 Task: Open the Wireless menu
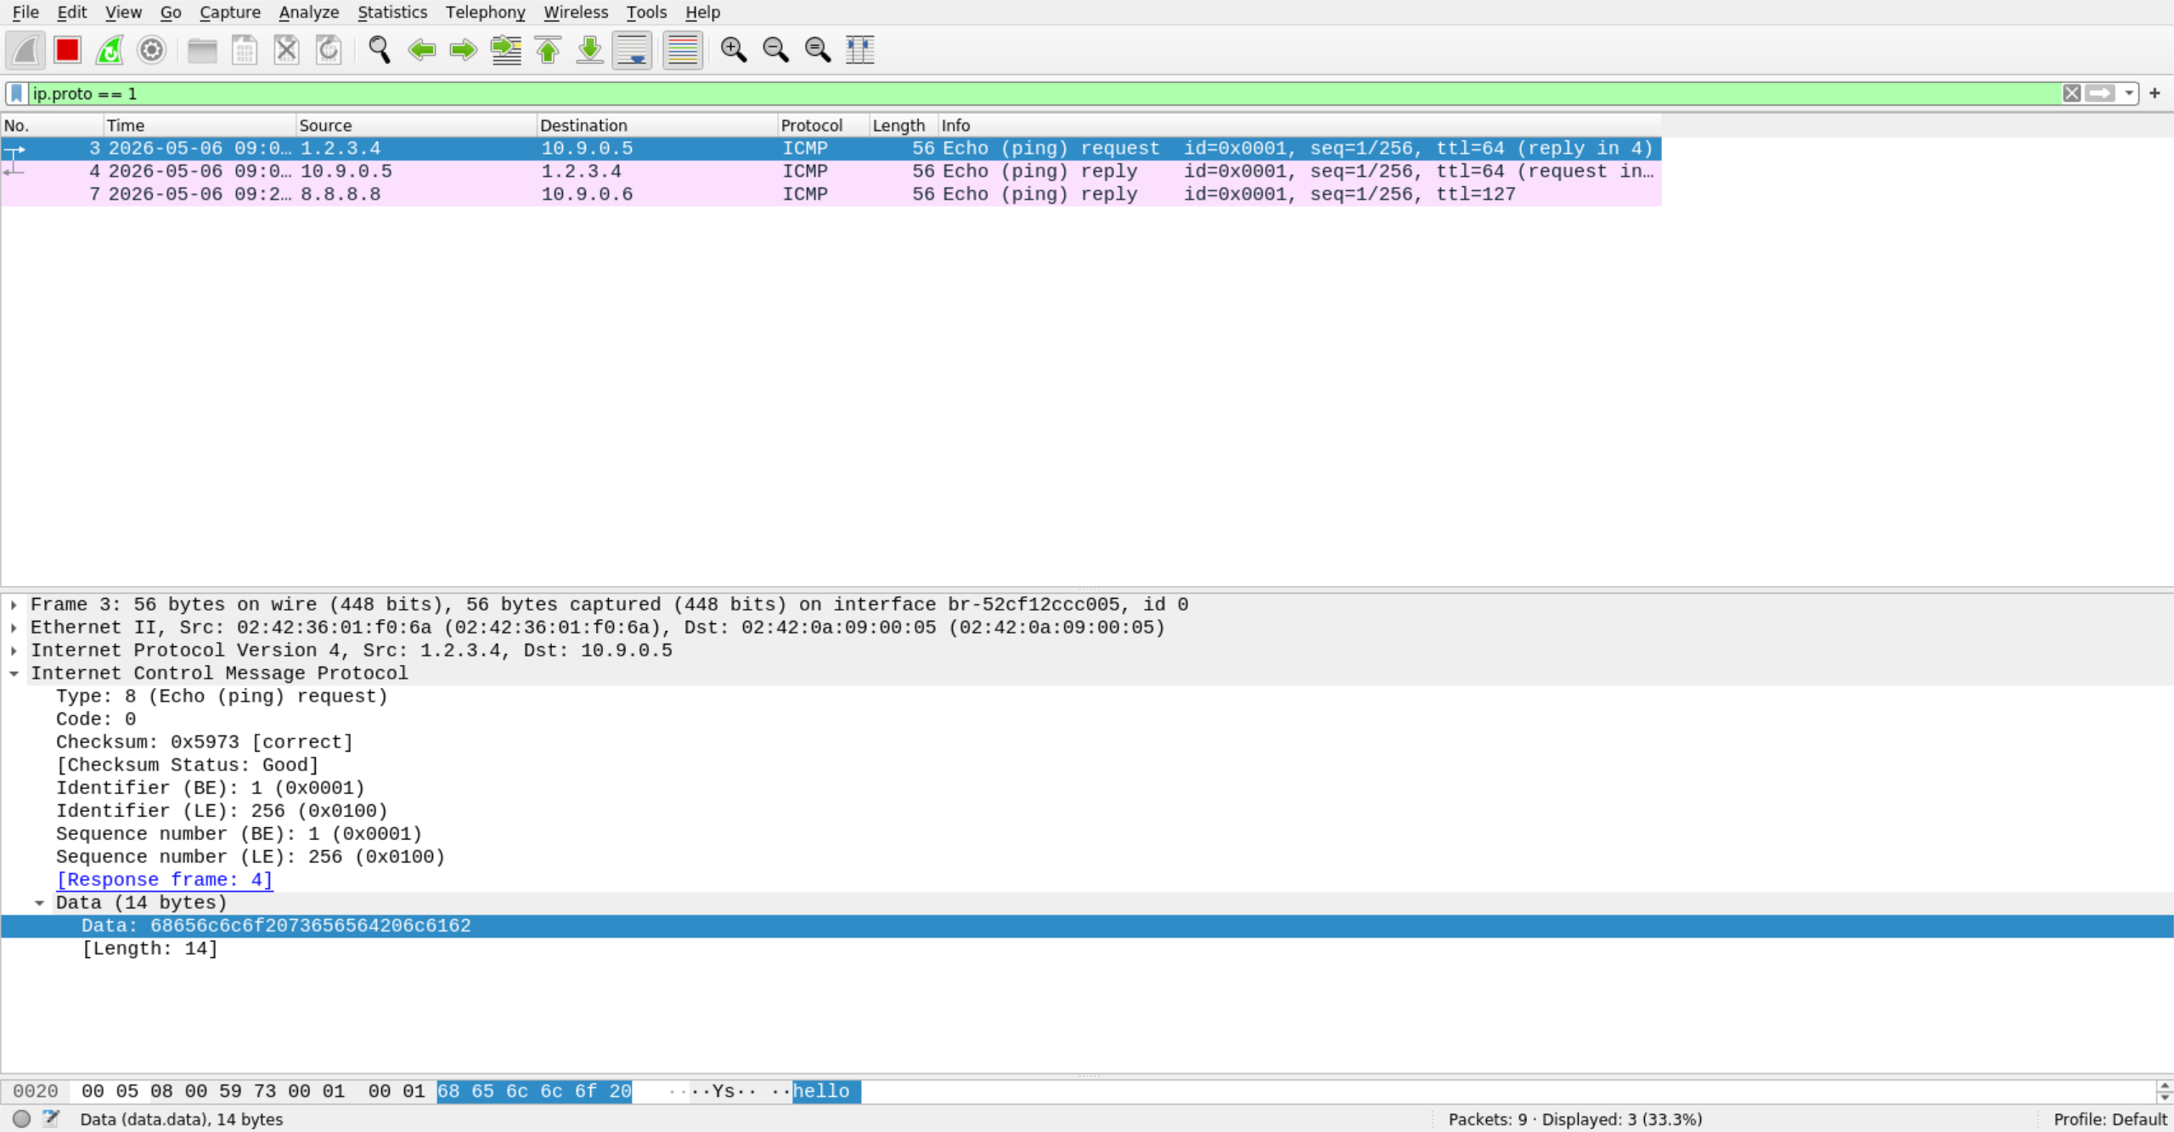(576, 12)
